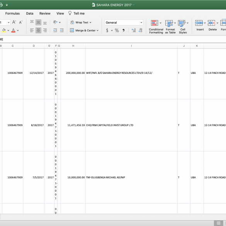The width and height of the screenshot is (226, 226).
Task: Open the Formulas ribbon tab
Action: click(x=12, y=14)
